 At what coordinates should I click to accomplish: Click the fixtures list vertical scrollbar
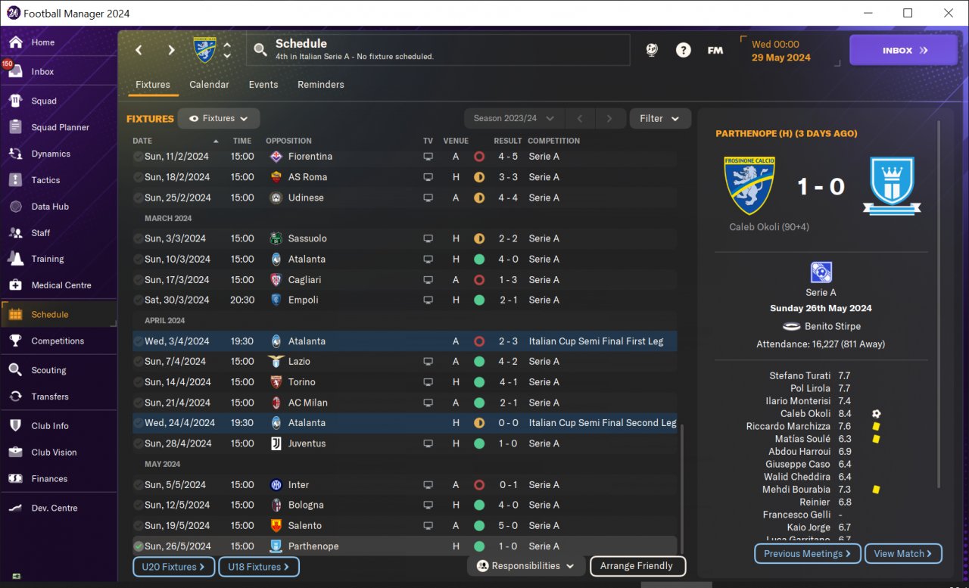(682, 489)
